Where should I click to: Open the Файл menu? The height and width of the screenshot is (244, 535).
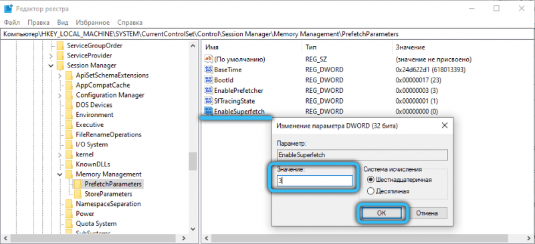click(x=12, y=23)
